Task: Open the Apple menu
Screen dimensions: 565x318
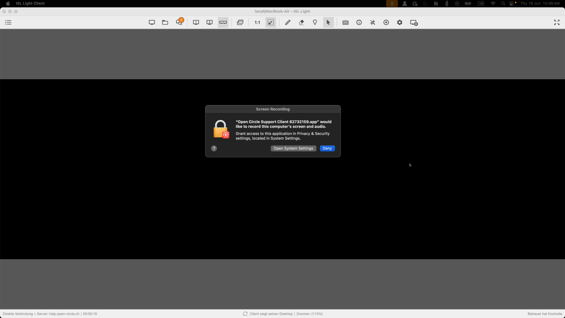Action: click(x=8, y=3)
